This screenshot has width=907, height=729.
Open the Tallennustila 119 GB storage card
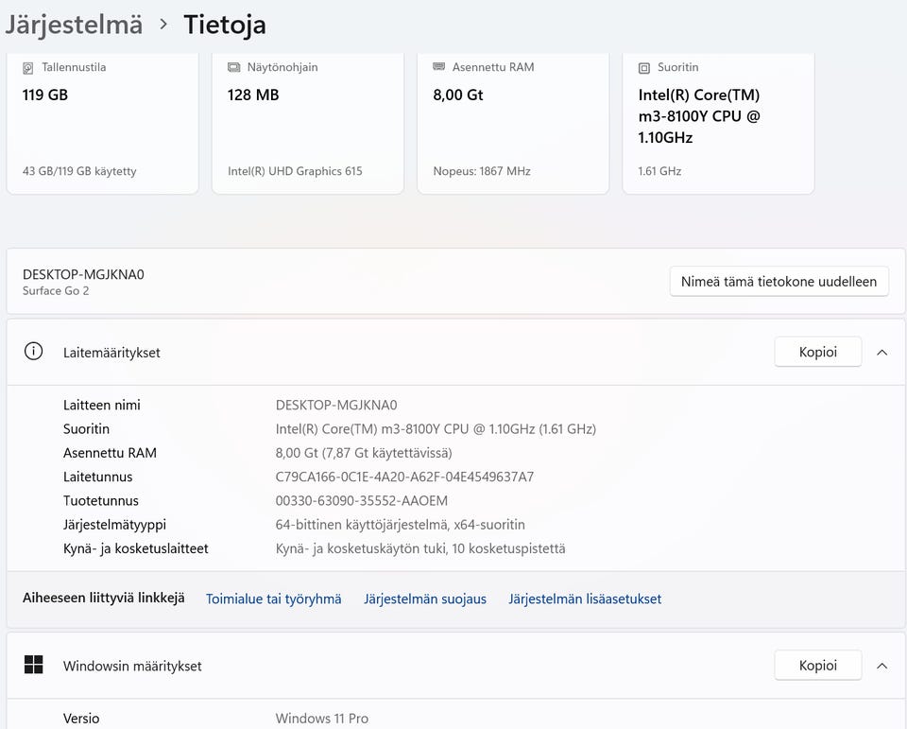102,123
